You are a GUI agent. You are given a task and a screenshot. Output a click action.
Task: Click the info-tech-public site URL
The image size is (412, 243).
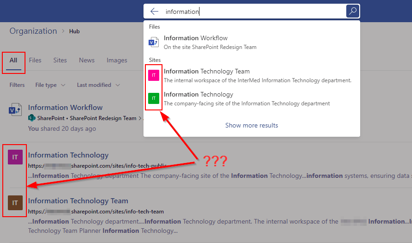click(x=98, y=166)
